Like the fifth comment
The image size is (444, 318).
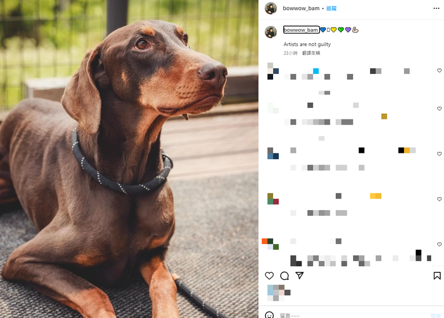439,244
